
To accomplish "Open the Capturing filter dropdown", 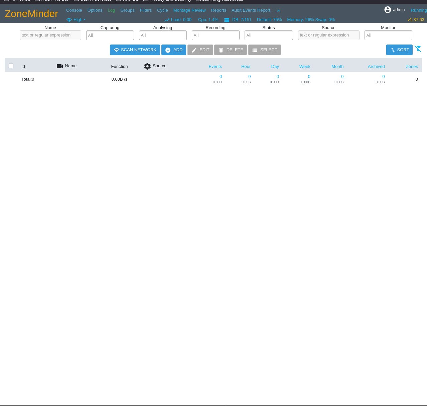I will [x=110, y=35].
